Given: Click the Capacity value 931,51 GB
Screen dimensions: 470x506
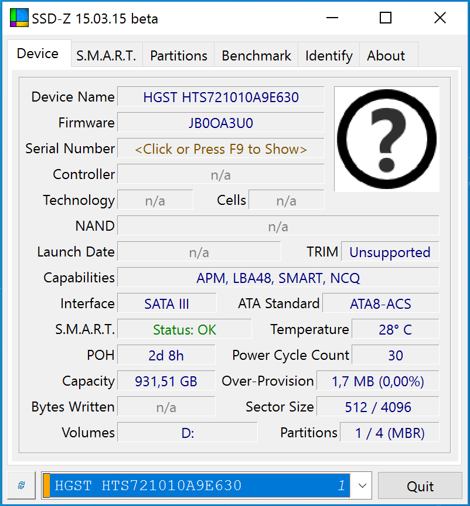Looking at the screenshot, I should pyautogui.click(x=166, y=381).
